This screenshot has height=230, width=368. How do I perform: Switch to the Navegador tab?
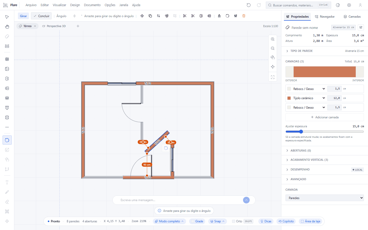[x=325, y=17]
